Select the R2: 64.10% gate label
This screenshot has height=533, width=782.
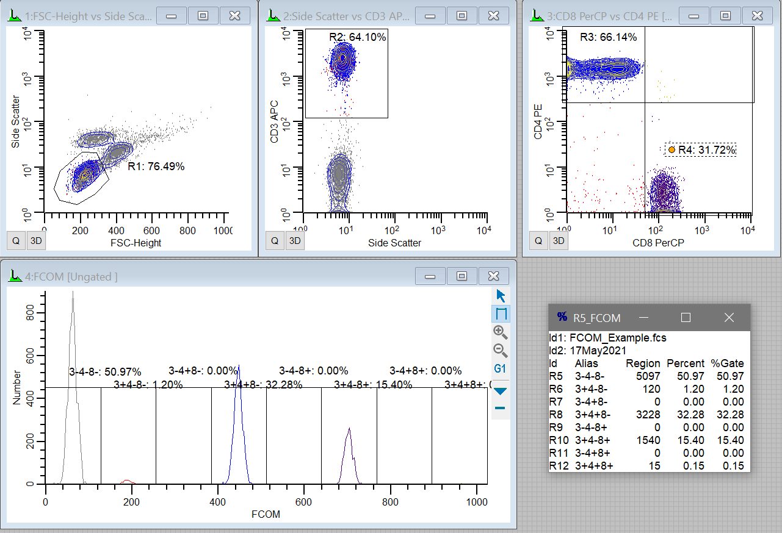pyautogui.click(x=357, y=37)
